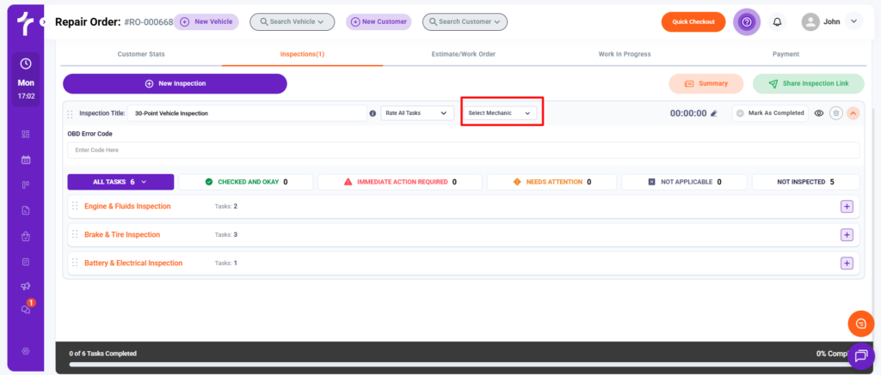Open the ALL TASKS filter dropdown
Image resolution: width=881 pixels, height=375 pixels.
click(120, 182)
